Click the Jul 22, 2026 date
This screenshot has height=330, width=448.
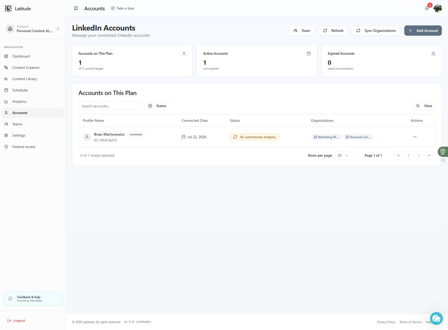pyautogui.click(x=197, y=137)
